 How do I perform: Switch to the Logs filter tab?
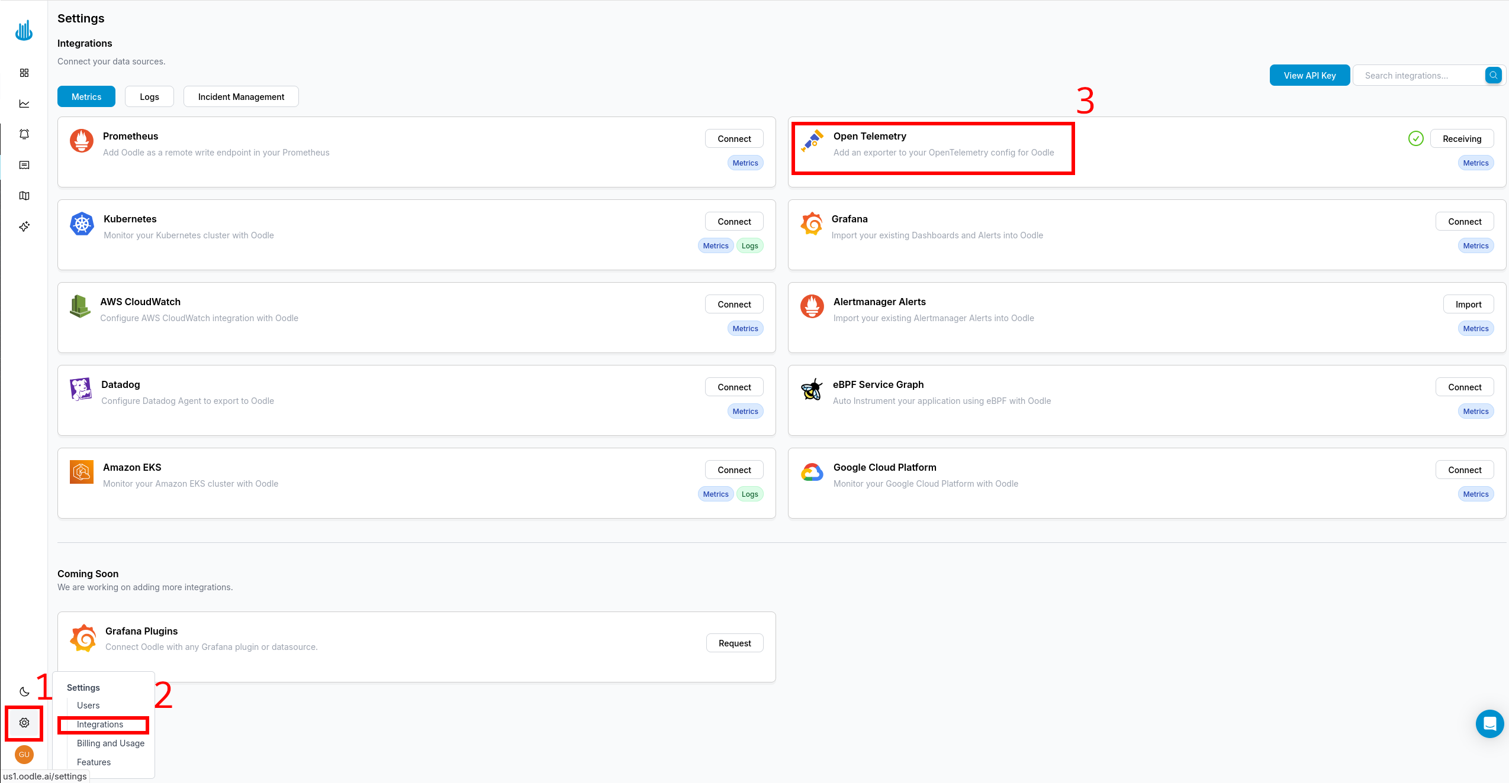click(x=149, y=96)
